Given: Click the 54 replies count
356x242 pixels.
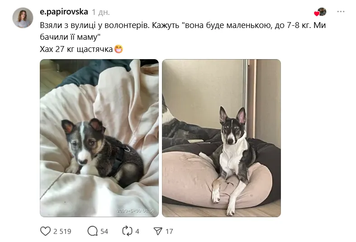Looking at the screenshot, I should click(104, 231).
